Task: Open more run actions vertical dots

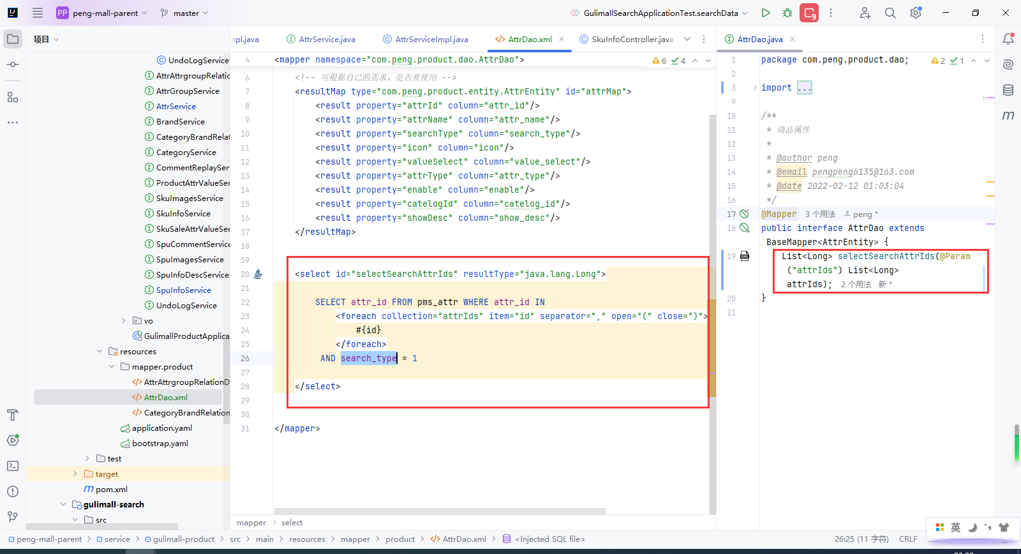Action: 831,13
